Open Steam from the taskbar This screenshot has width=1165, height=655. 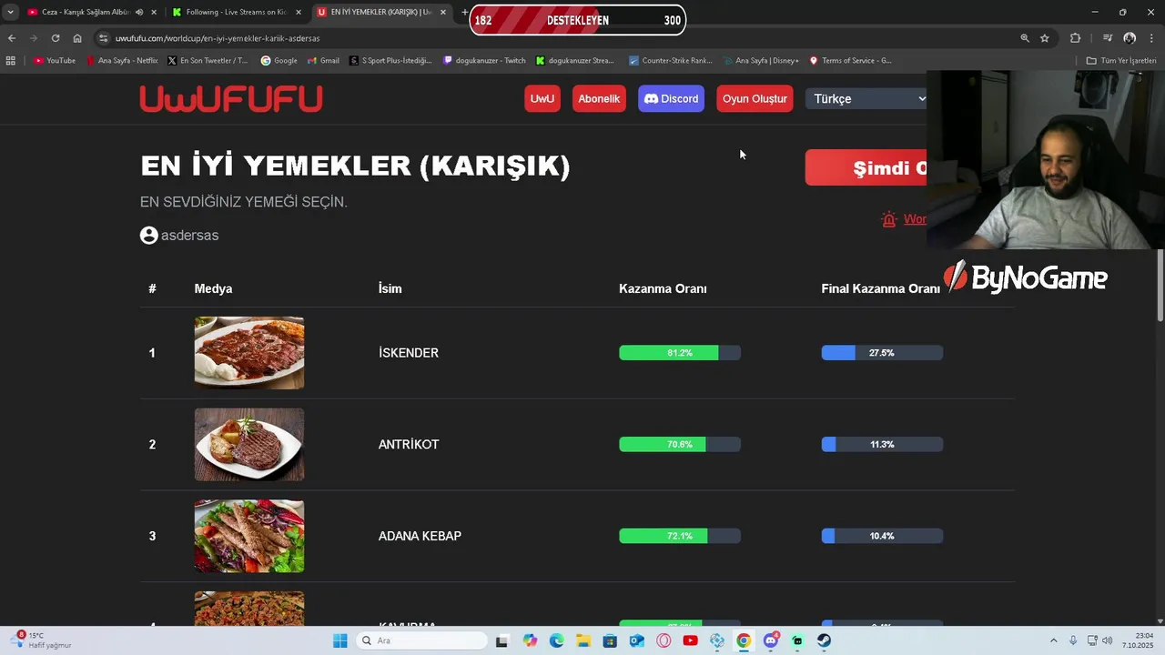(x=824, y=640)
